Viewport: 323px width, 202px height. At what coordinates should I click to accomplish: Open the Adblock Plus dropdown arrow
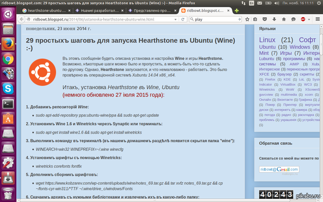[x=309, y=19]
